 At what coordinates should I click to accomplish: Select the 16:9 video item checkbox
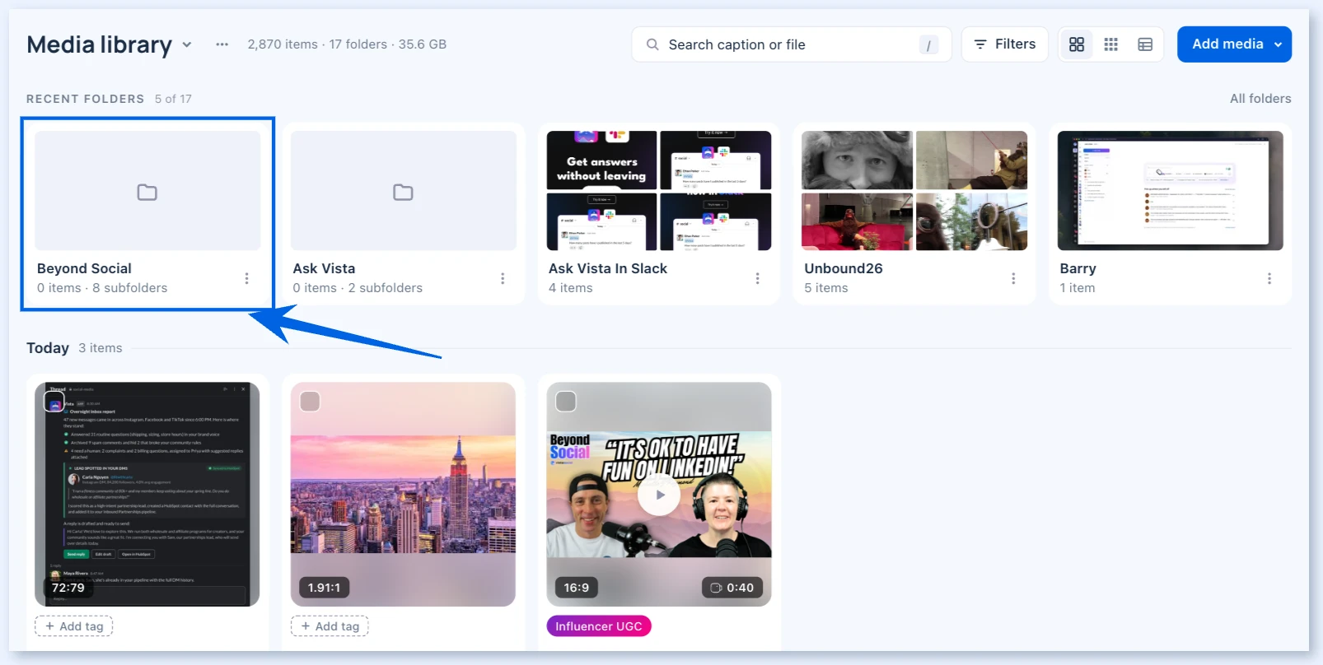[x=567, y=402]
